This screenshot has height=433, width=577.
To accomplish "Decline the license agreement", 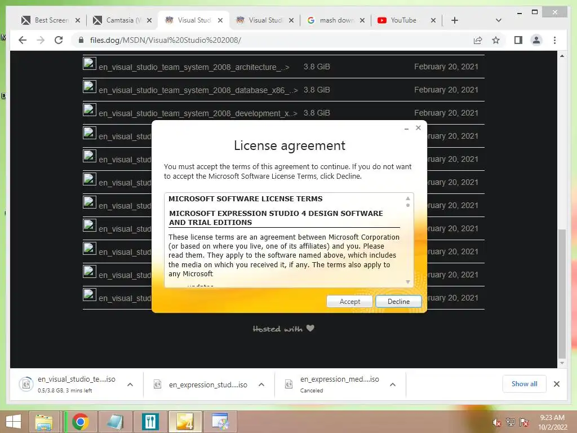I will 398,302.
